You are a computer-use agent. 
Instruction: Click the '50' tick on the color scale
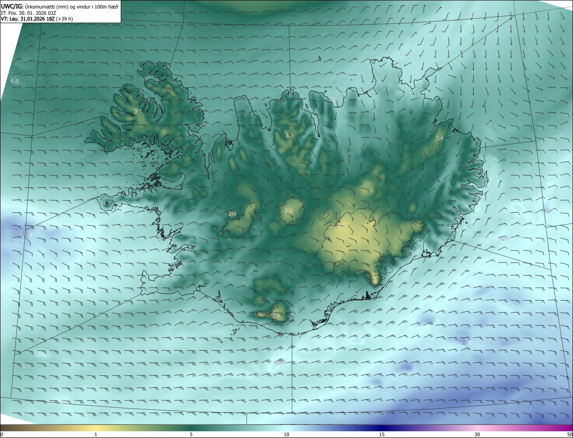click(569, 434)
